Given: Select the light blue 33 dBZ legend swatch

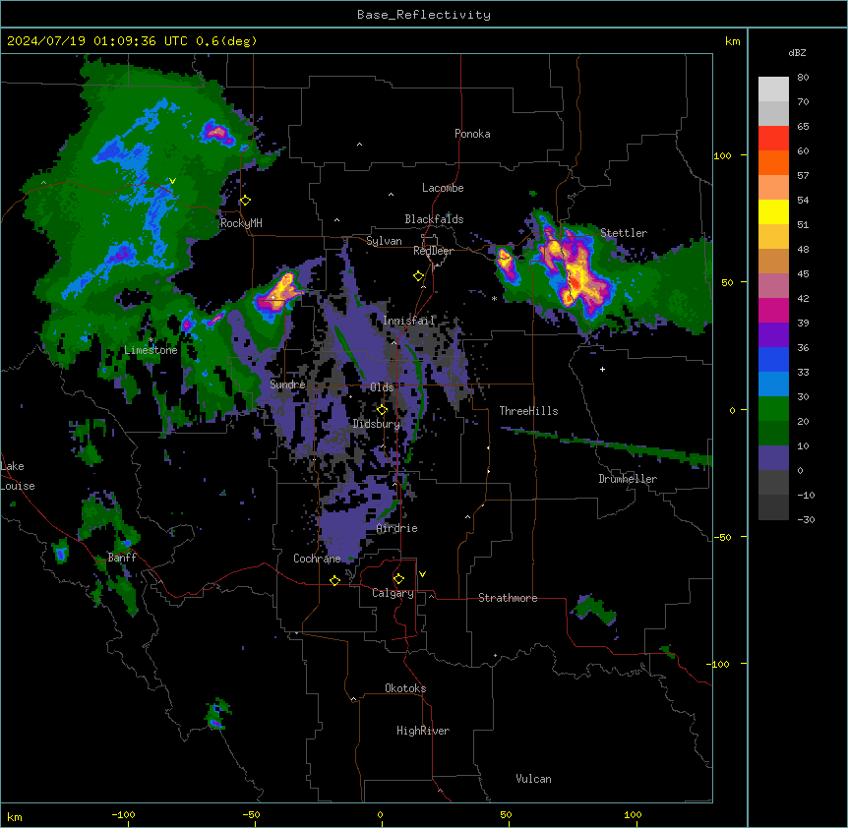Looking at the screenshot, I should click(x=773, y=384).
